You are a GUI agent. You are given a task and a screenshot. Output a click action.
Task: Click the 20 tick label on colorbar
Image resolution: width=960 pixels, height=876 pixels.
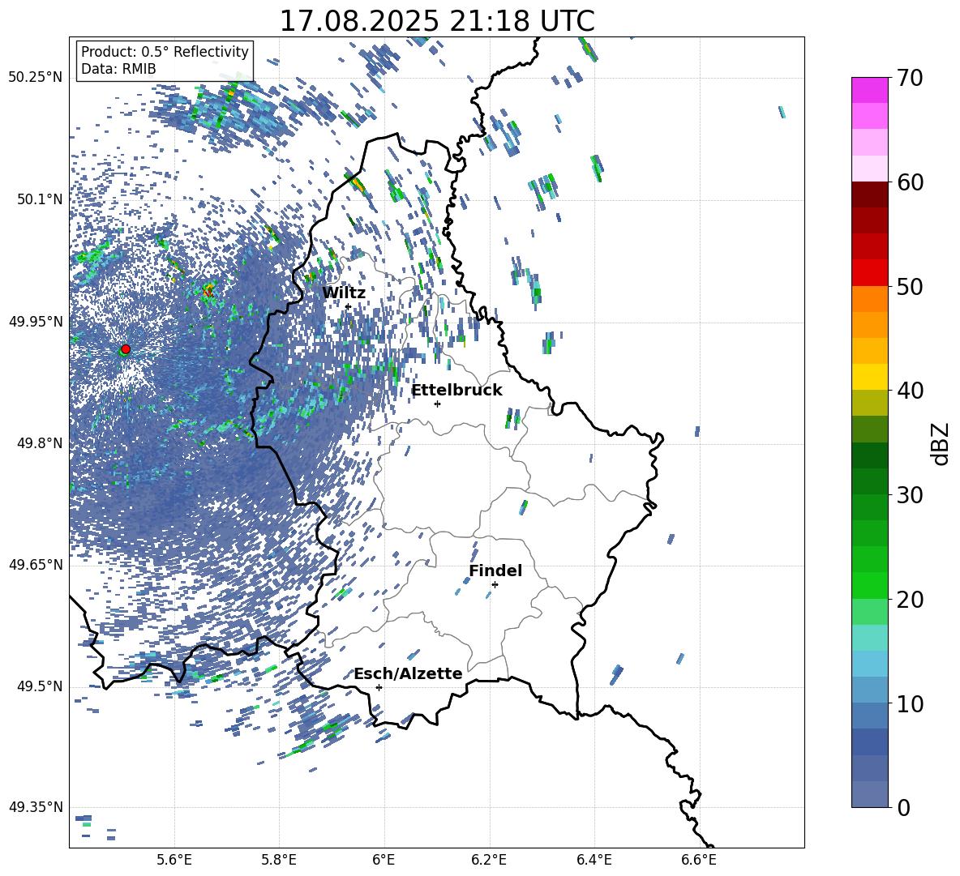coord(910,599)
